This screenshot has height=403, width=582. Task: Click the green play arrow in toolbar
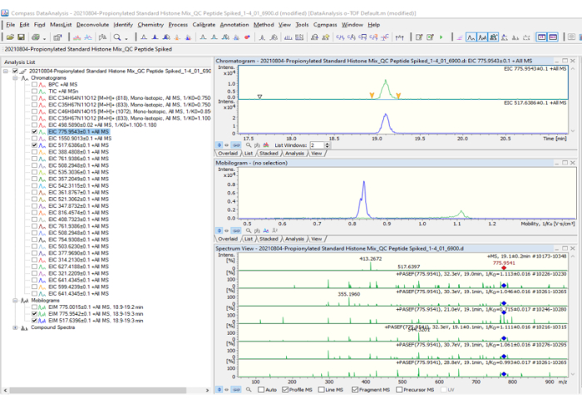(x=441, y=37)
